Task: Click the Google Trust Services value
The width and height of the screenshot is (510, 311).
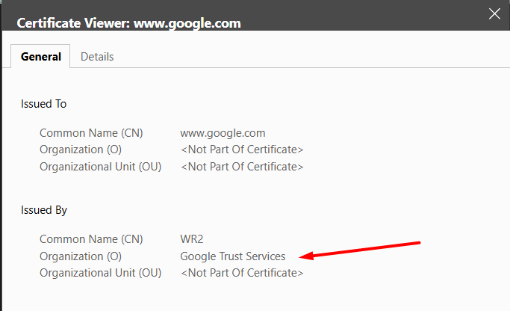Action: tap(233, 256)
